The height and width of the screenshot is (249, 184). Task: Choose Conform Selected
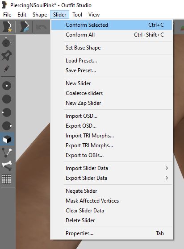(x=112, y=25)
